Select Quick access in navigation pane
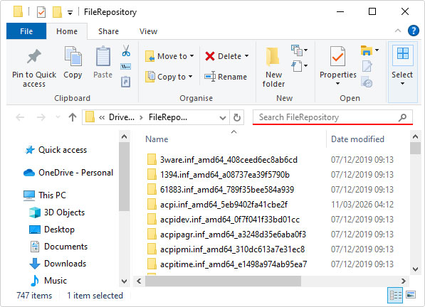 click(56, 150)
